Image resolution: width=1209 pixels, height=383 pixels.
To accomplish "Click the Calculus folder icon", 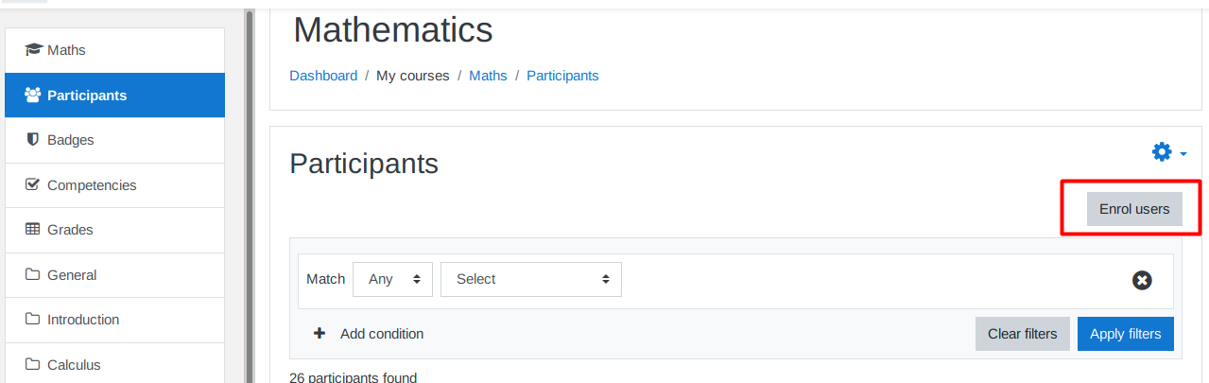I will pos(33,365).
